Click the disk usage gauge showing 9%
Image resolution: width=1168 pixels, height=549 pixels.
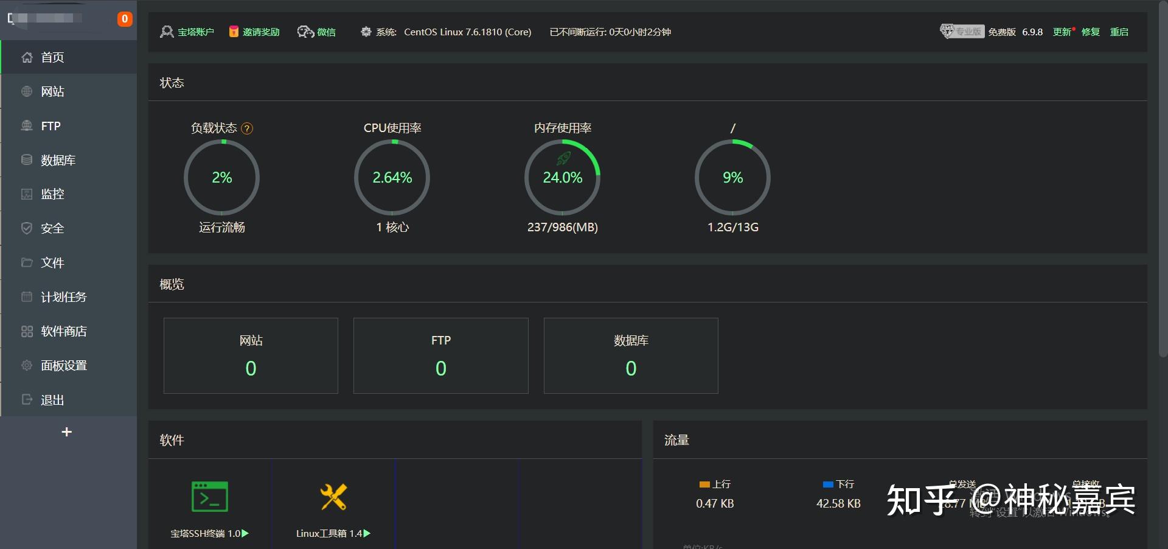point(733,177)
